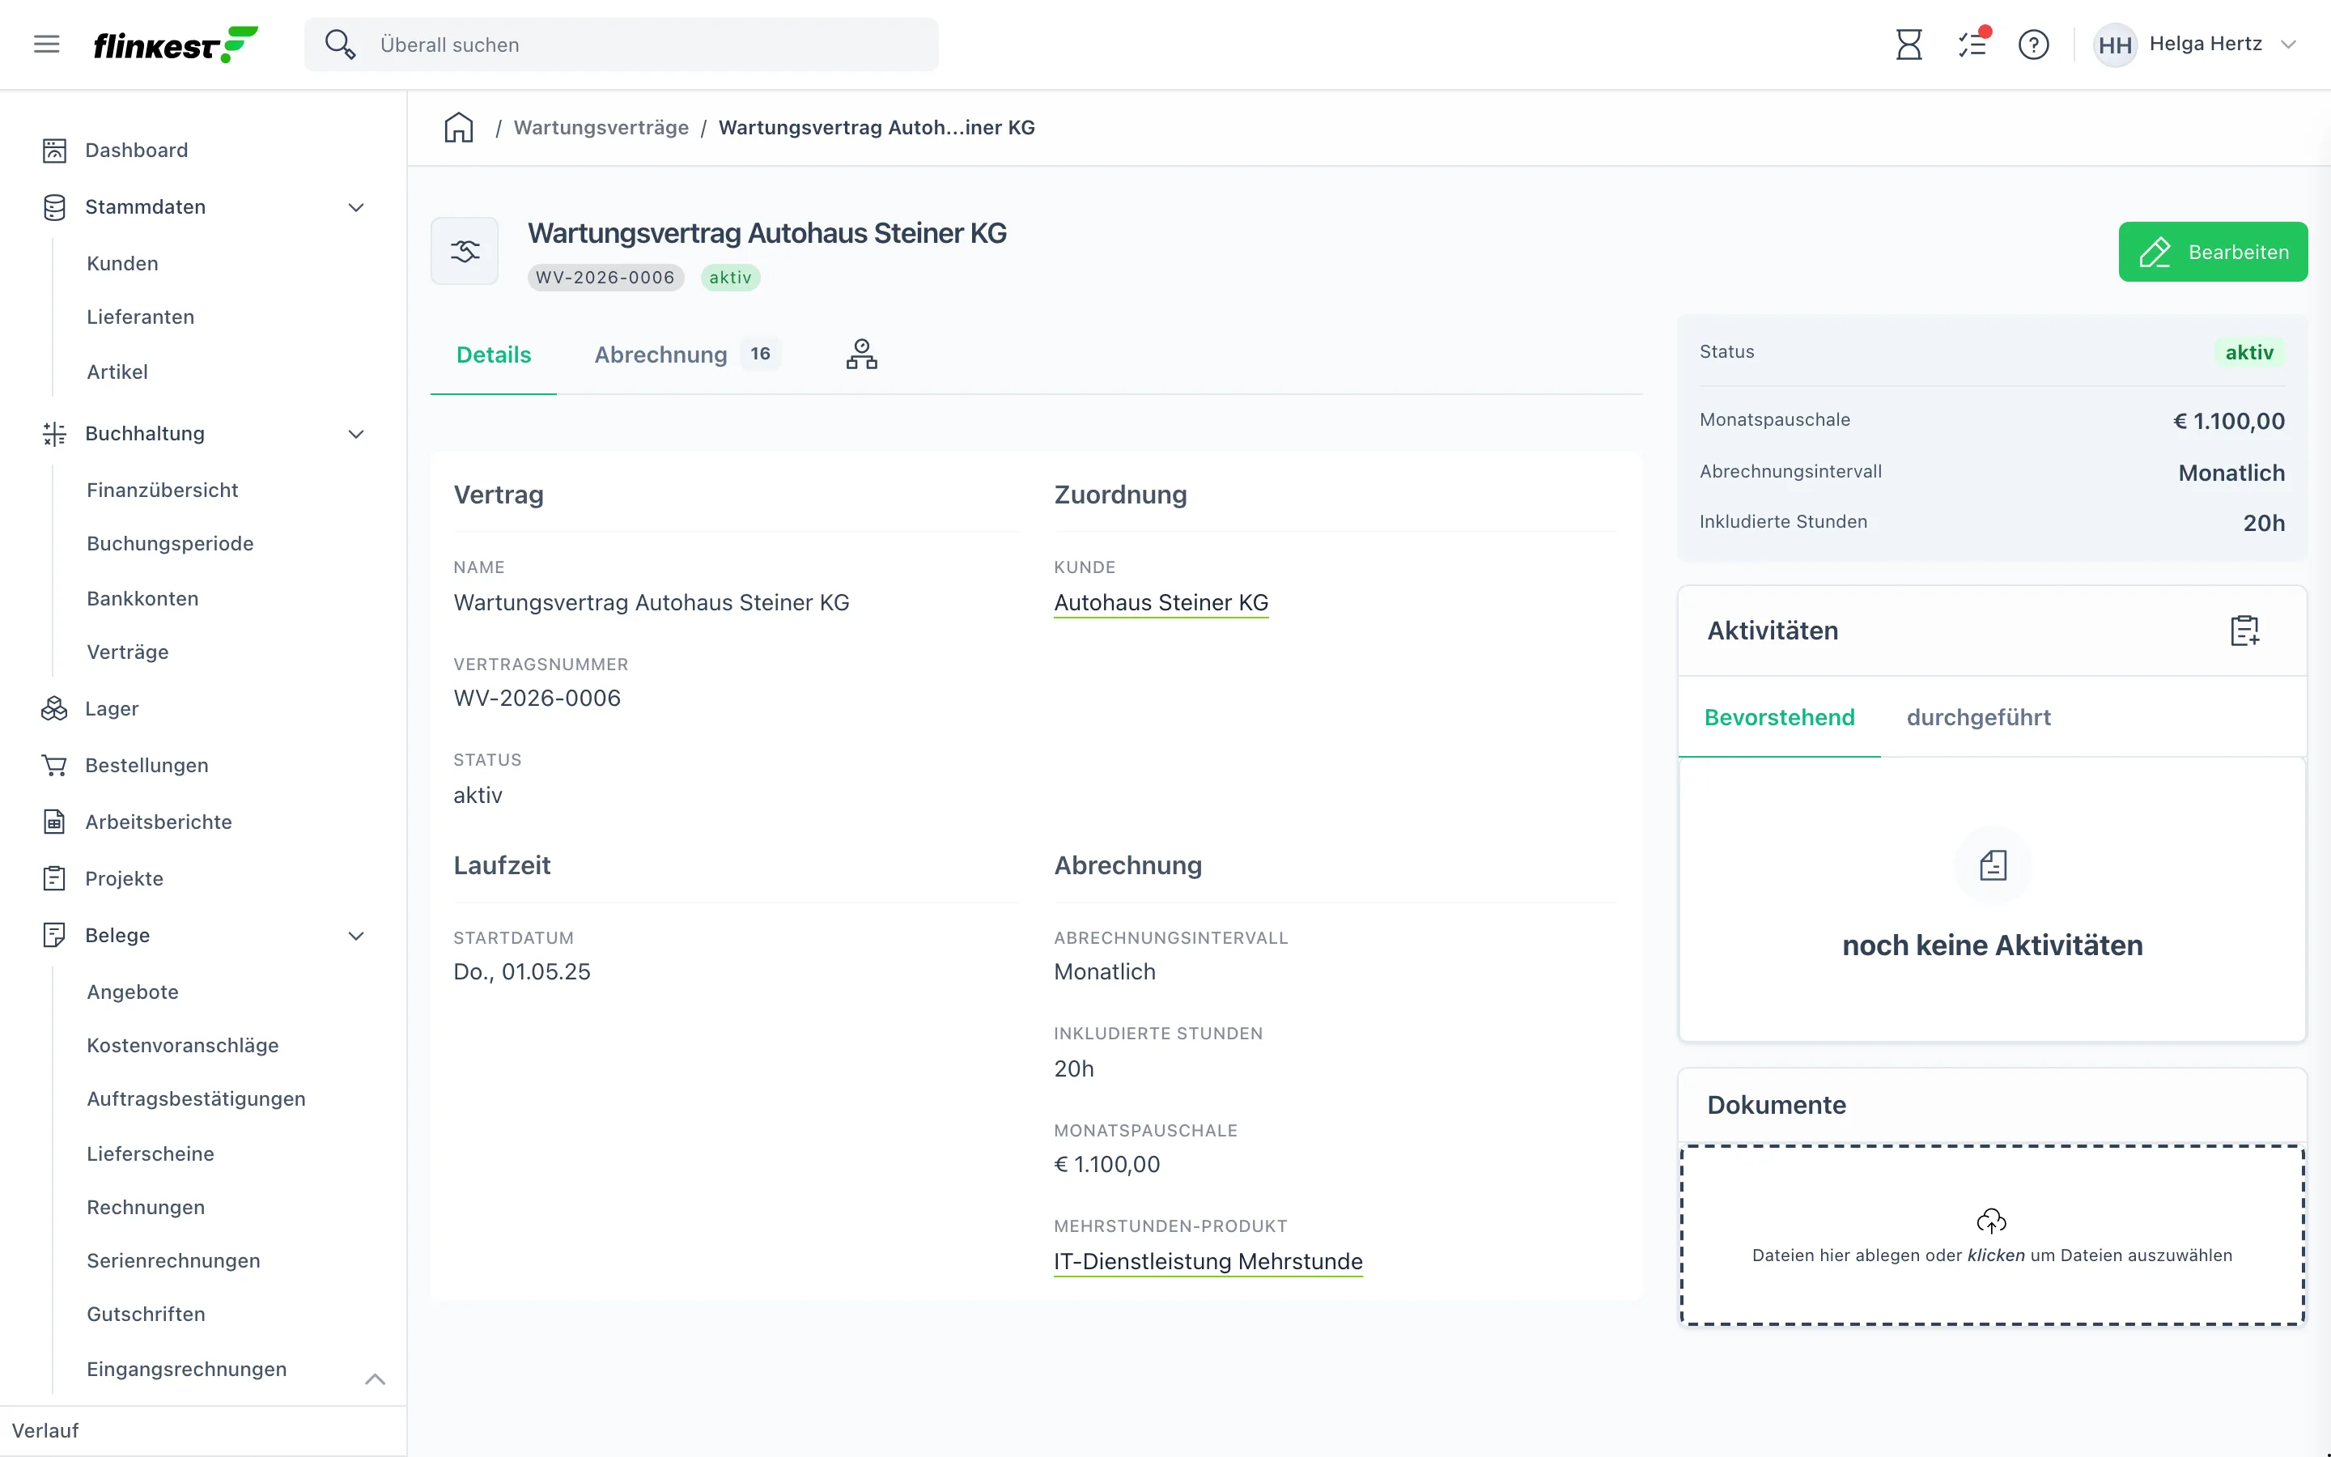This screenshot has height=1457, width=2331.
Task: Open Buchungsperiode in sidebar
Action: pos(171,543)
